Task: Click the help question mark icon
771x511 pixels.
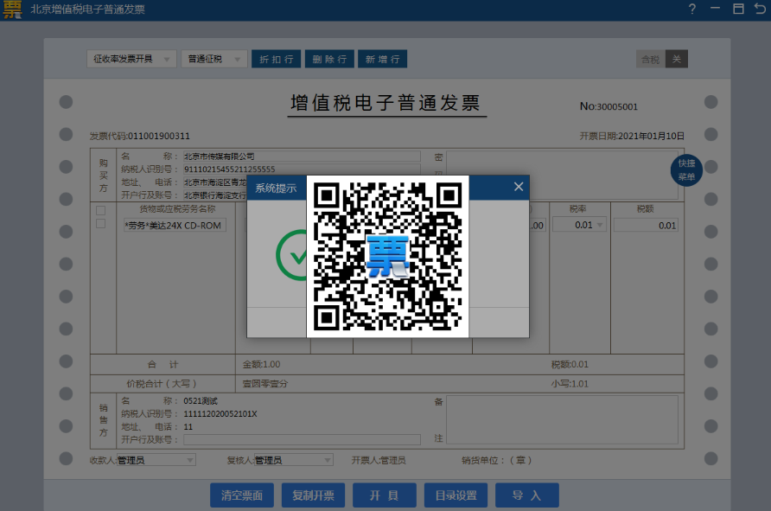Action: (x=692, y=9)
